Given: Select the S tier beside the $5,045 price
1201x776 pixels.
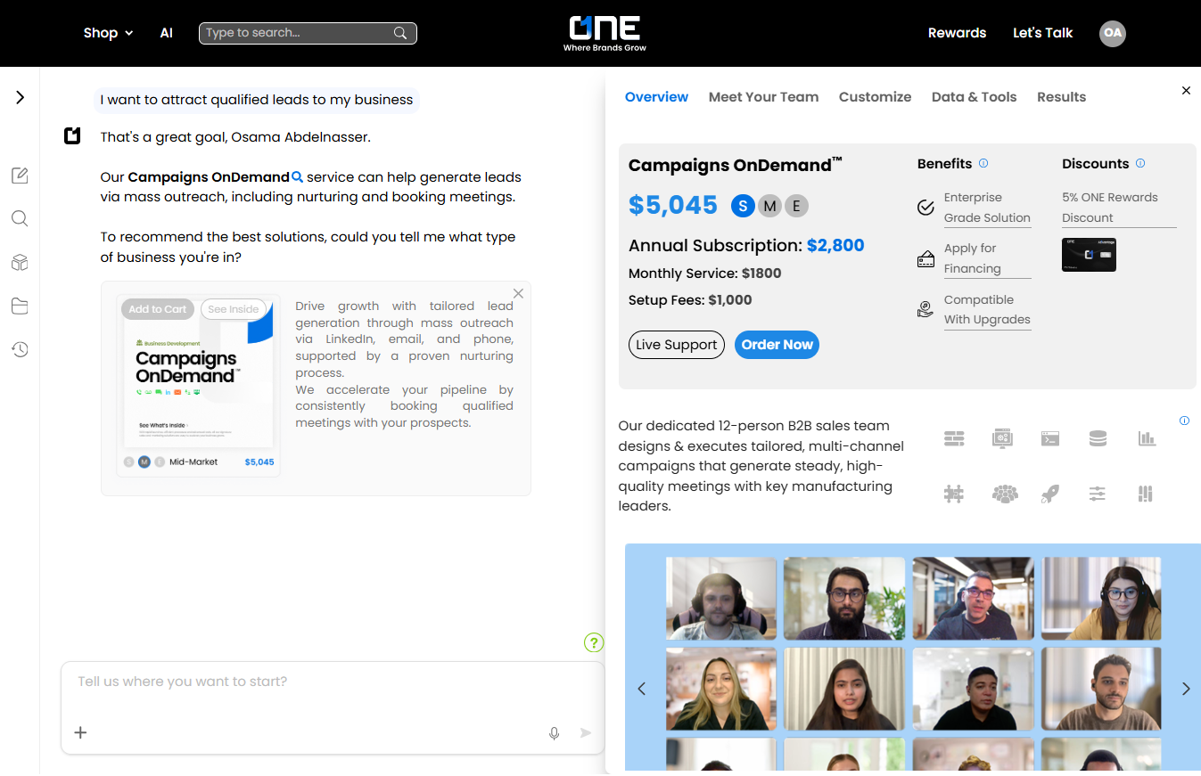Looking at the screenshot, I should [x=743, y=206].
